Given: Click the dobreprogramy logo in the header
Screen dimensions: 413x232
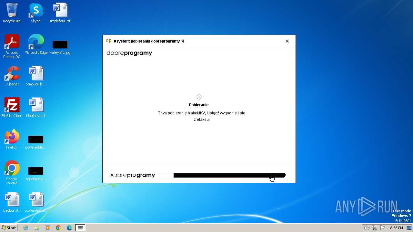Looking at the screenshot, I should point(129,53).
